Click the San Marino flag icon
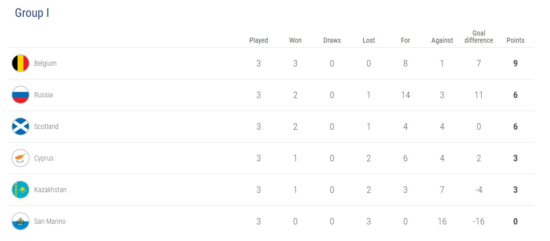Screen dimensions: 550x241 pyautogui.click(x=21, y=222)
